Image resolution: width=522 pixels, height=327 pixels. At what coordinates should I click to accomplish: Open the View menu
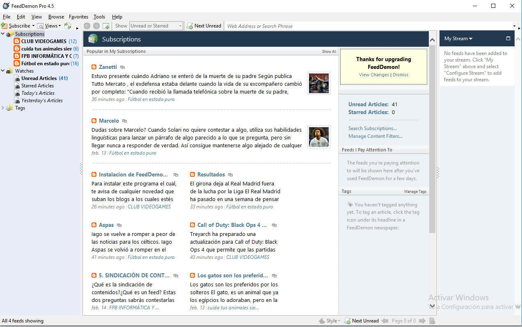pos(37,17)
